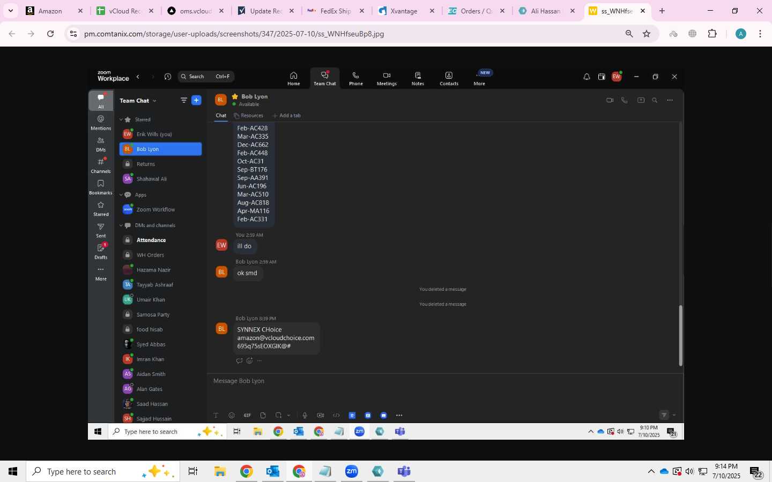The width and height of the screenshot is (772, 482).
Task: Open send options dropdown arrow
Action: (x=674, y=415)
